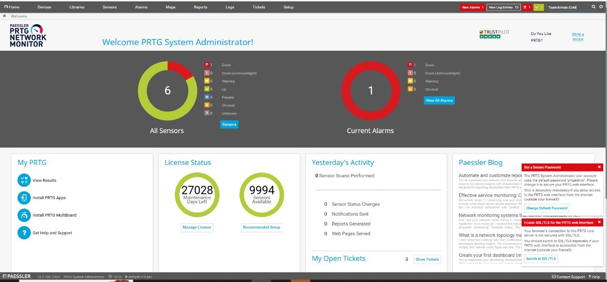Screen dimensions: 607x282
Task: Click the green up-sensors count in top bar
Action: (538, 7)
